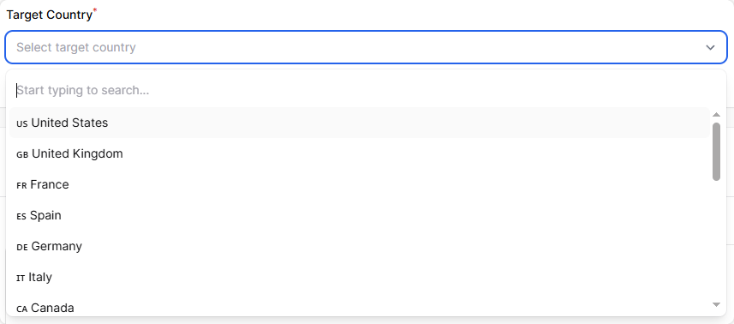Click the country list scrollbar thumb
This screenshot has width=734, height=324.
pos(716,152)
